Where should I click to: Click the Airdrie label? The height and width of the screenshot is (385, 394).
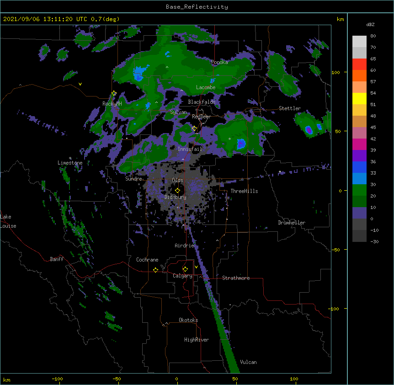pyautogui.click(x=184, y=246)
